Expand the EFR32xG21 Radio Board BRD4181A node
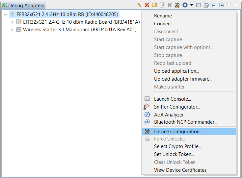 (12, 22)
